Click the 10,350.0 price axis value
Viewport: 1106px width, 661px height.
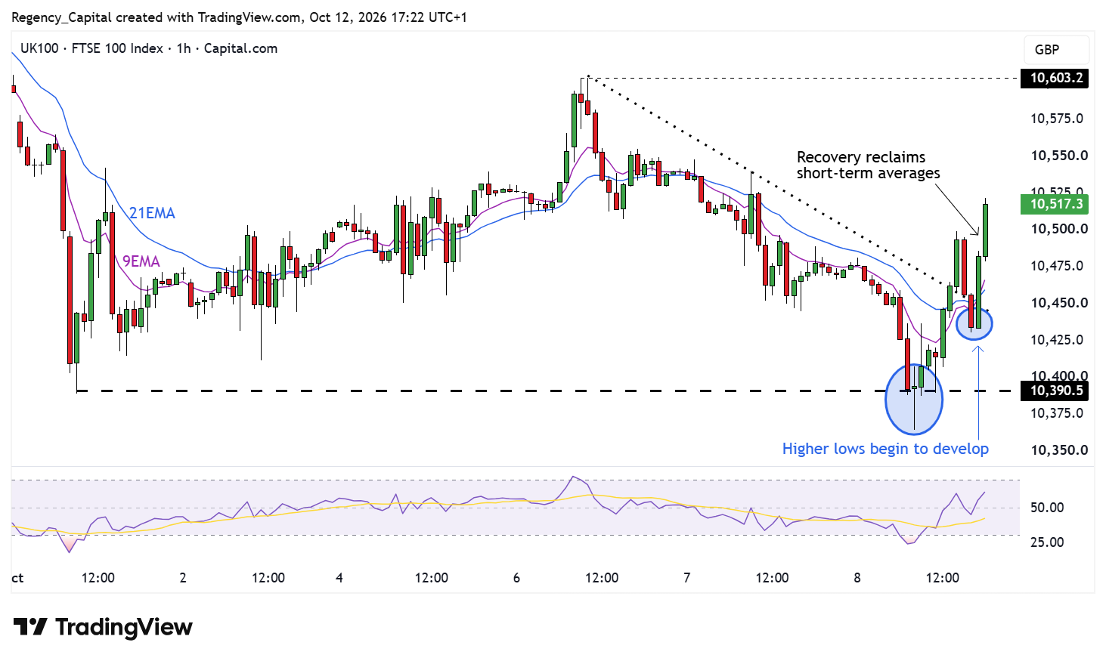point(1059,450)
